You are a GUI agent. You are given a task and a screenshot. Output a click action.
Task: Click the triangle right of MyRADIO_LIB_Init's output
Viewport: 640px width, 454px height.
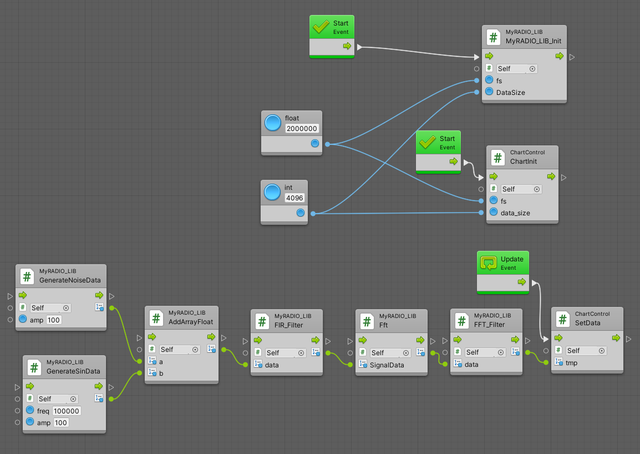tap(572, 56)
